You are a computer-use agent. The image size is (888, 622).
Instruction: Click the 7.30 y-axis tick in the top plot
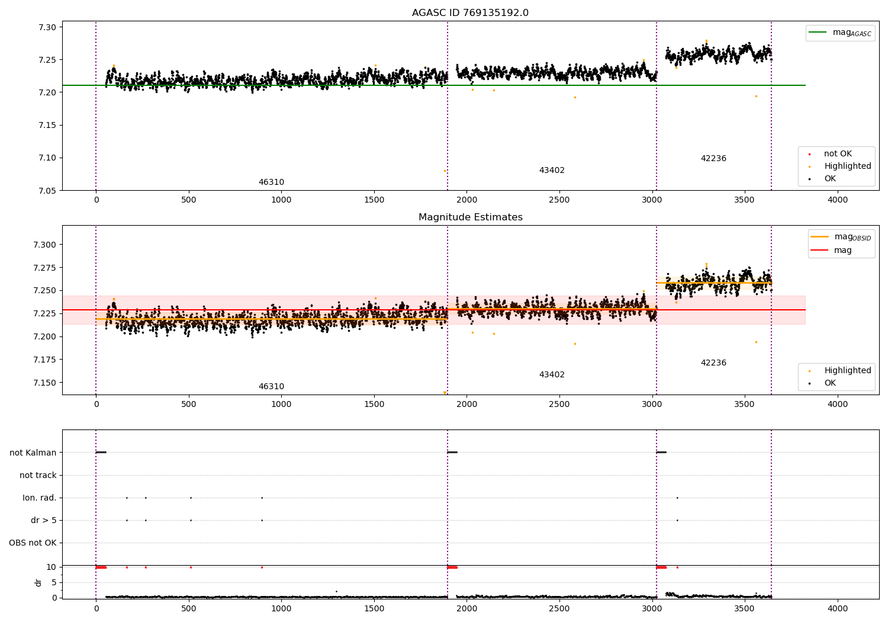(x=47, y=27)
